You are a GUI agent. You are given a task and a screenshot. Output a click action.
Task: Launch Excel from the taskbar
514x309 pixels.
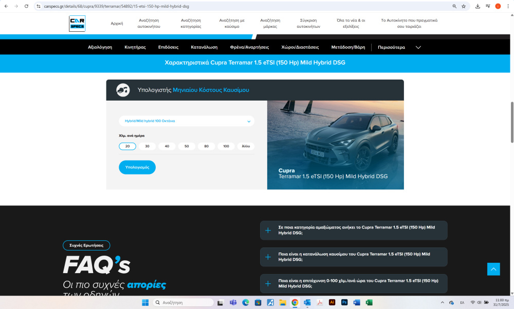pos(369,302)
